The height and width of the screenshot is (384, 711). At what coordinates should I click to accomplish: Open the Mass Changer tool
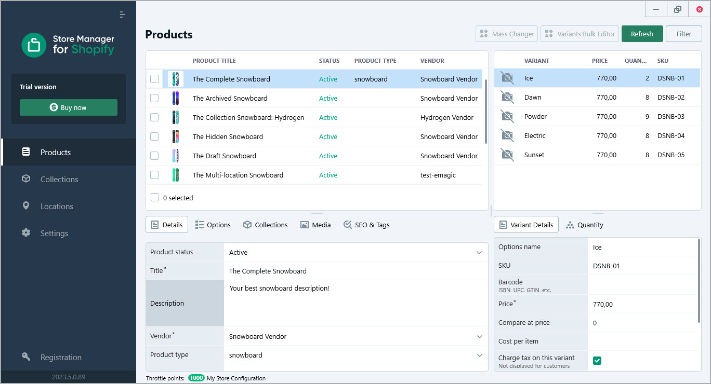pos(507,34)
